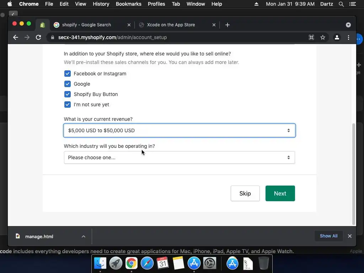This screenshot has width=364, height=273.
Task: Open Spotlight search in menu bar
Action: click(341, 4)
